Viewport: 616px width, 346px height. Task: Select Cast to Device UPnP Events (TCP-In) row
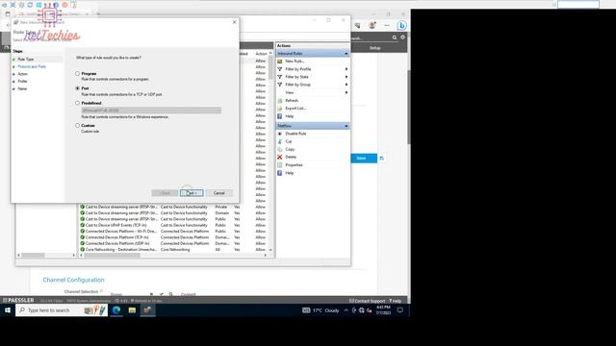point(173,225)
